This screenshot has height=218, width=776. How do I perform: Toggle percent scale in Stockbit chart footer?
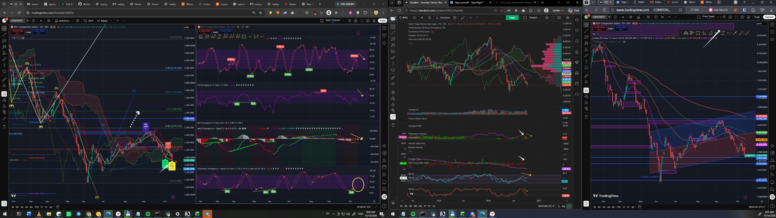[559, 206]
